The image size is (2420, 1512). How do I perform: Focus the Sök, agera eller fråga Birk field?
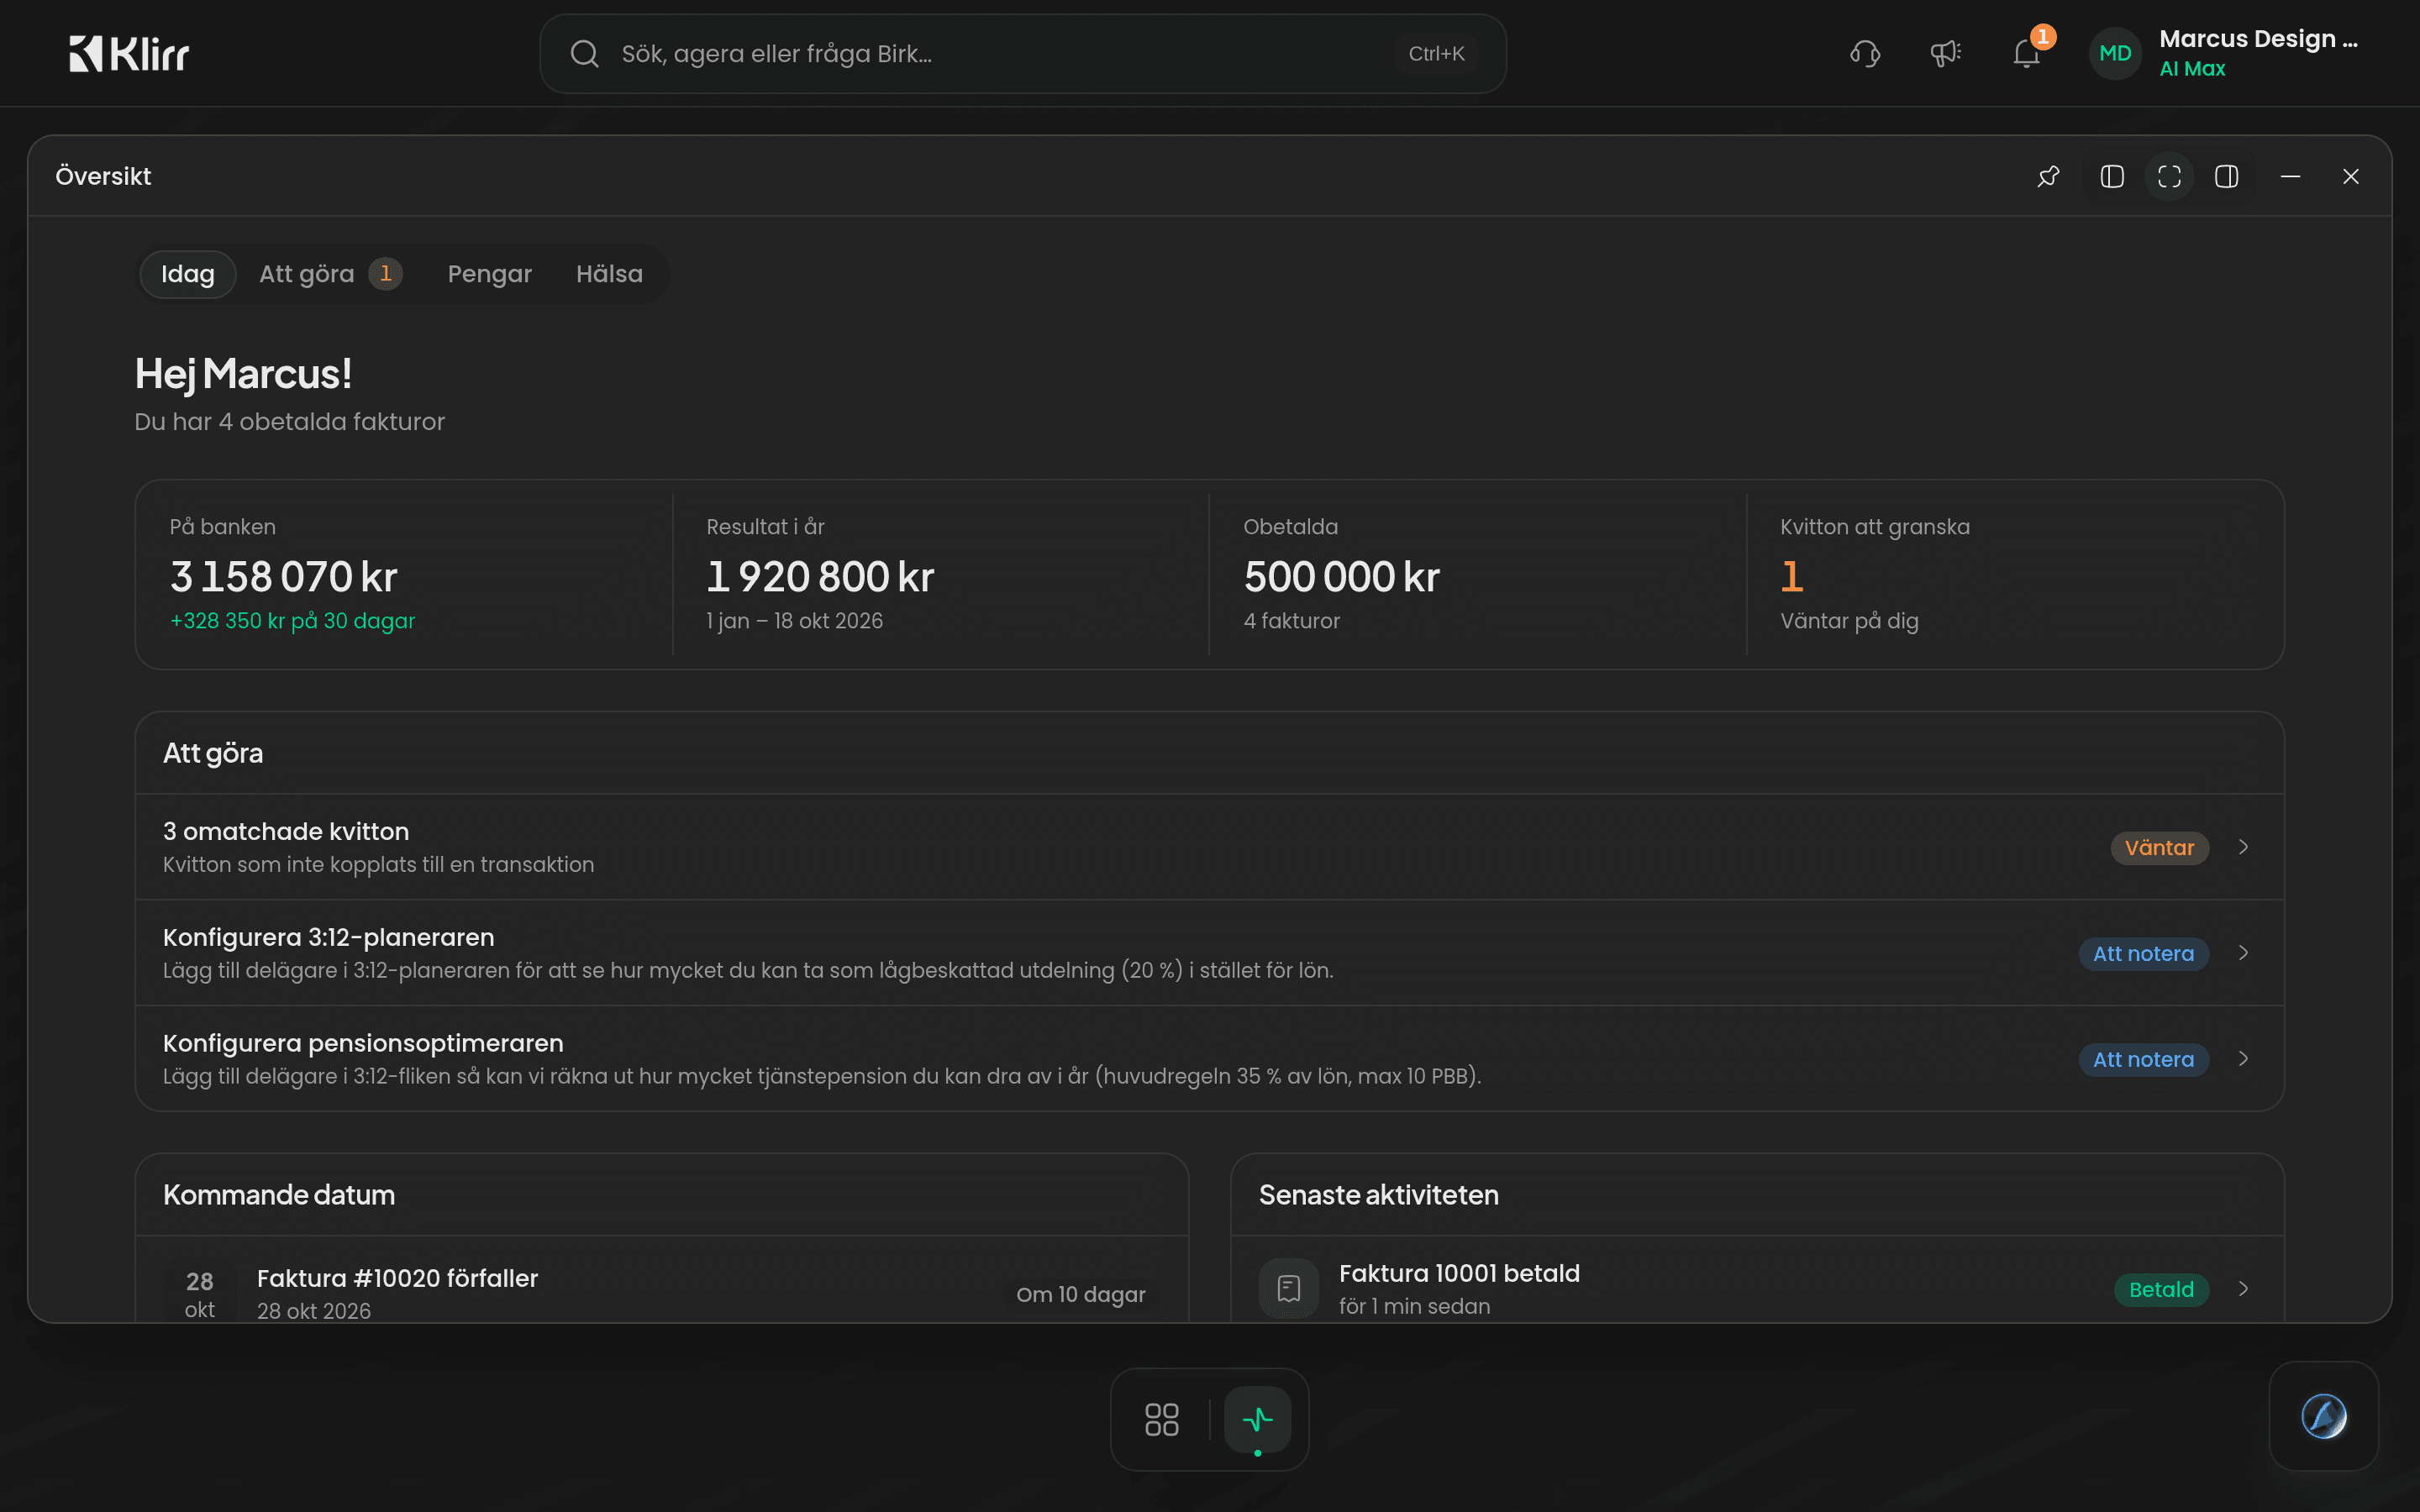point(1022,54)
